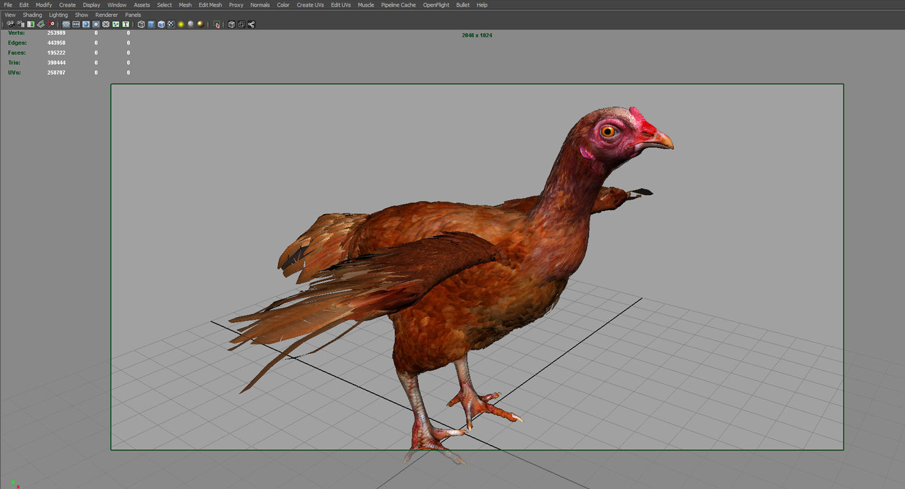Image resolution: width=905 pixels, height=489 pixels.
Task: Click the Select Camera icon
Action: coord(10,24)
